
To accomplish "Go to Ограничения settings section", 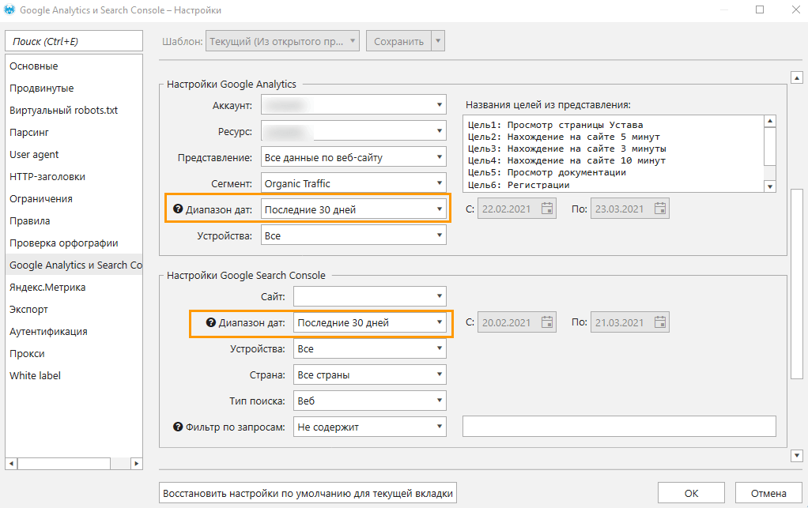I will click(x=74, y=198).
